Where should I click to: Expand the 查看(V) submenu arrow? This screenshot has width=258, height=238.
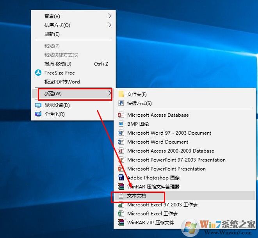110,16
